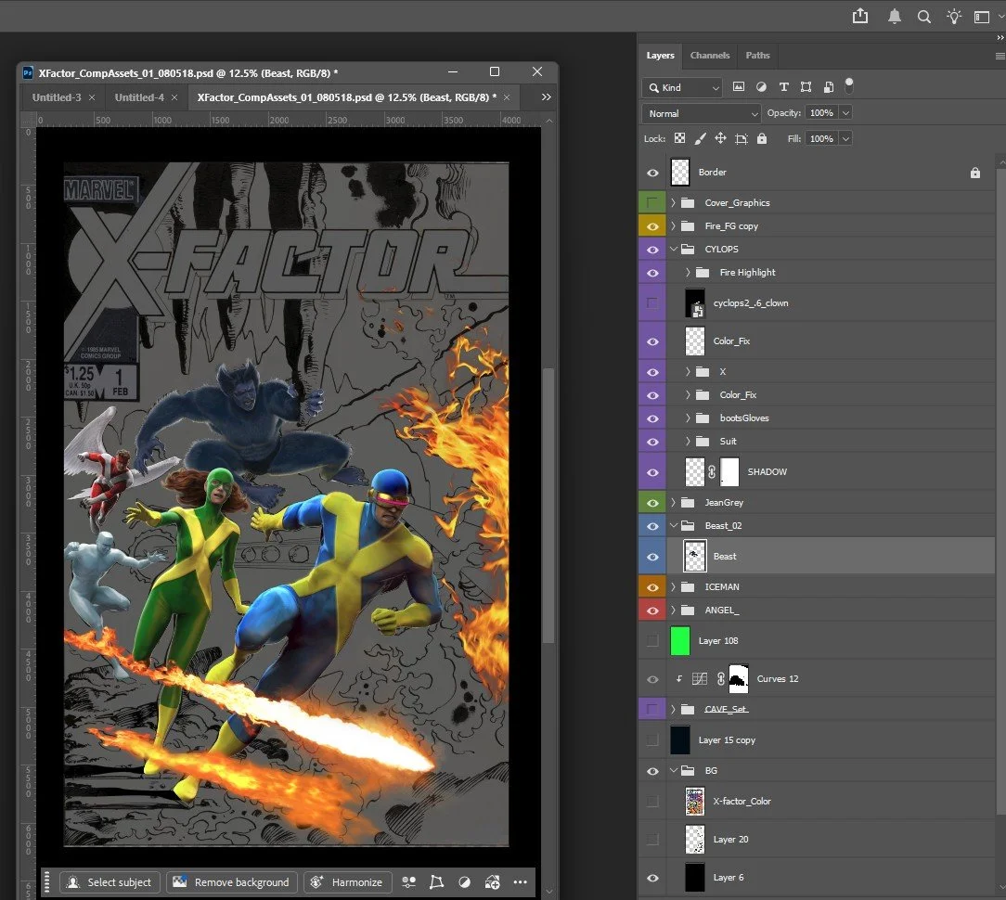Open the Normal blend mode dropdown
Viewport: 1006px width, 900px height.
(x=701, y=113)
